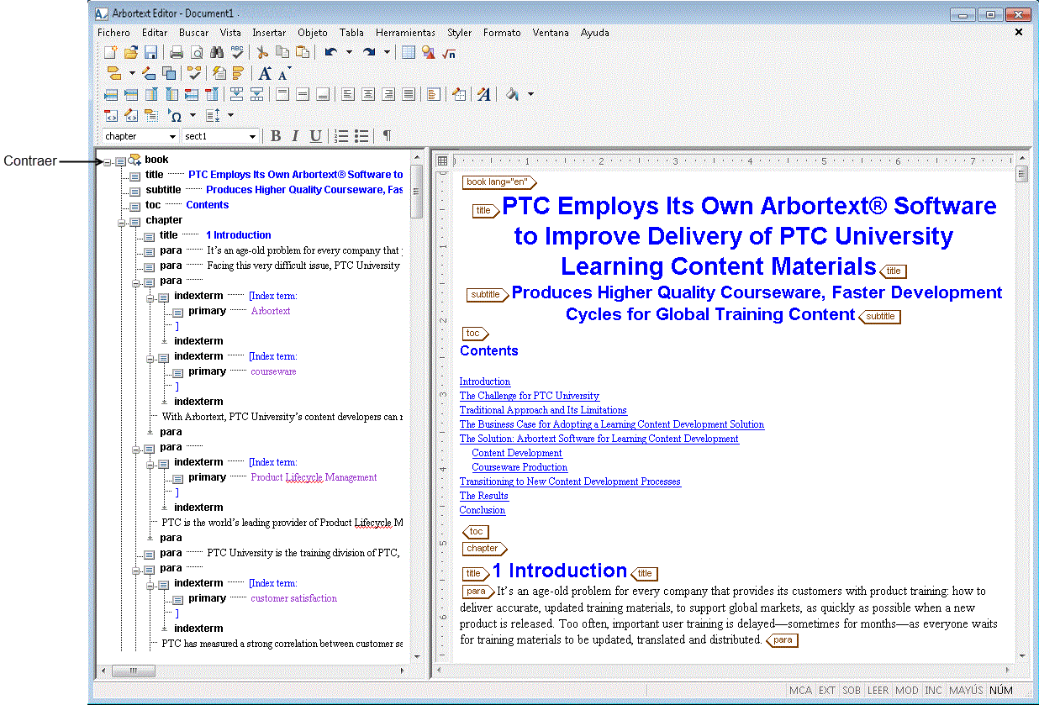Toggle the paragraph marks (¶) button
The height and width of the screenshot is (705, 1039).
[387, 136]
